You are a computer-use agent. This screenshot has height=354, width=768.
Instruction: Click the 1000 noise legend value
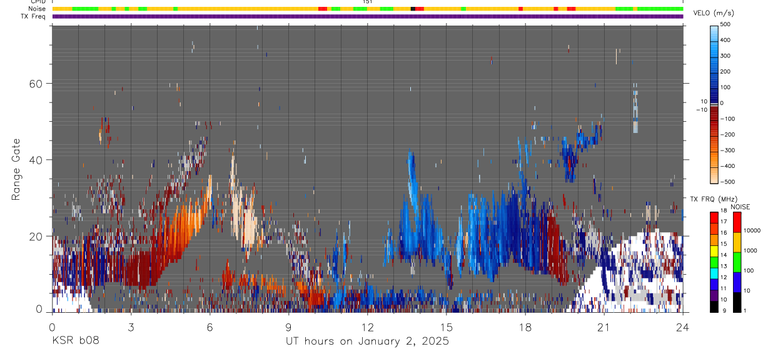750,251
